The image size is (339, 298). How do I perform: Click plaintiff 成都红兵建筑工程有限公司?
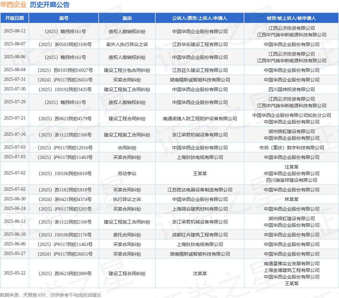pyautogui.click(x=200, y=235)
